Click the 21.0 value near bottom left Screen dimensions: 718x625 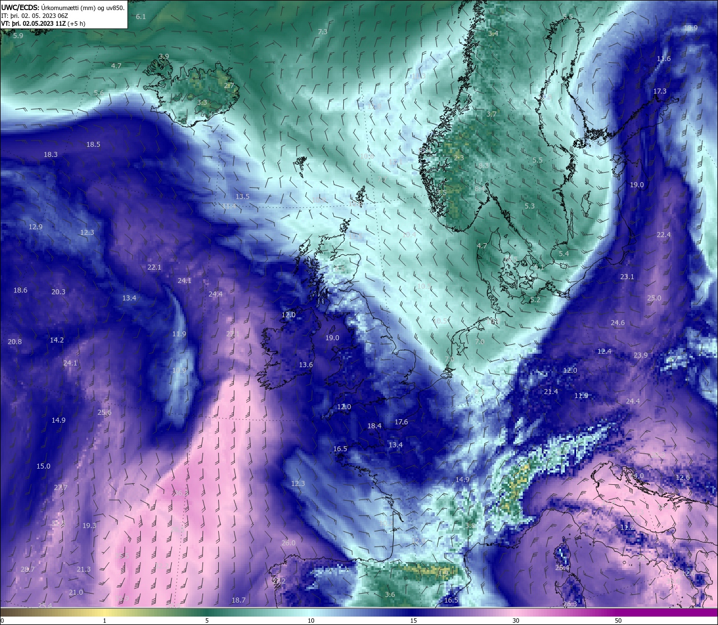coord(76,592)
